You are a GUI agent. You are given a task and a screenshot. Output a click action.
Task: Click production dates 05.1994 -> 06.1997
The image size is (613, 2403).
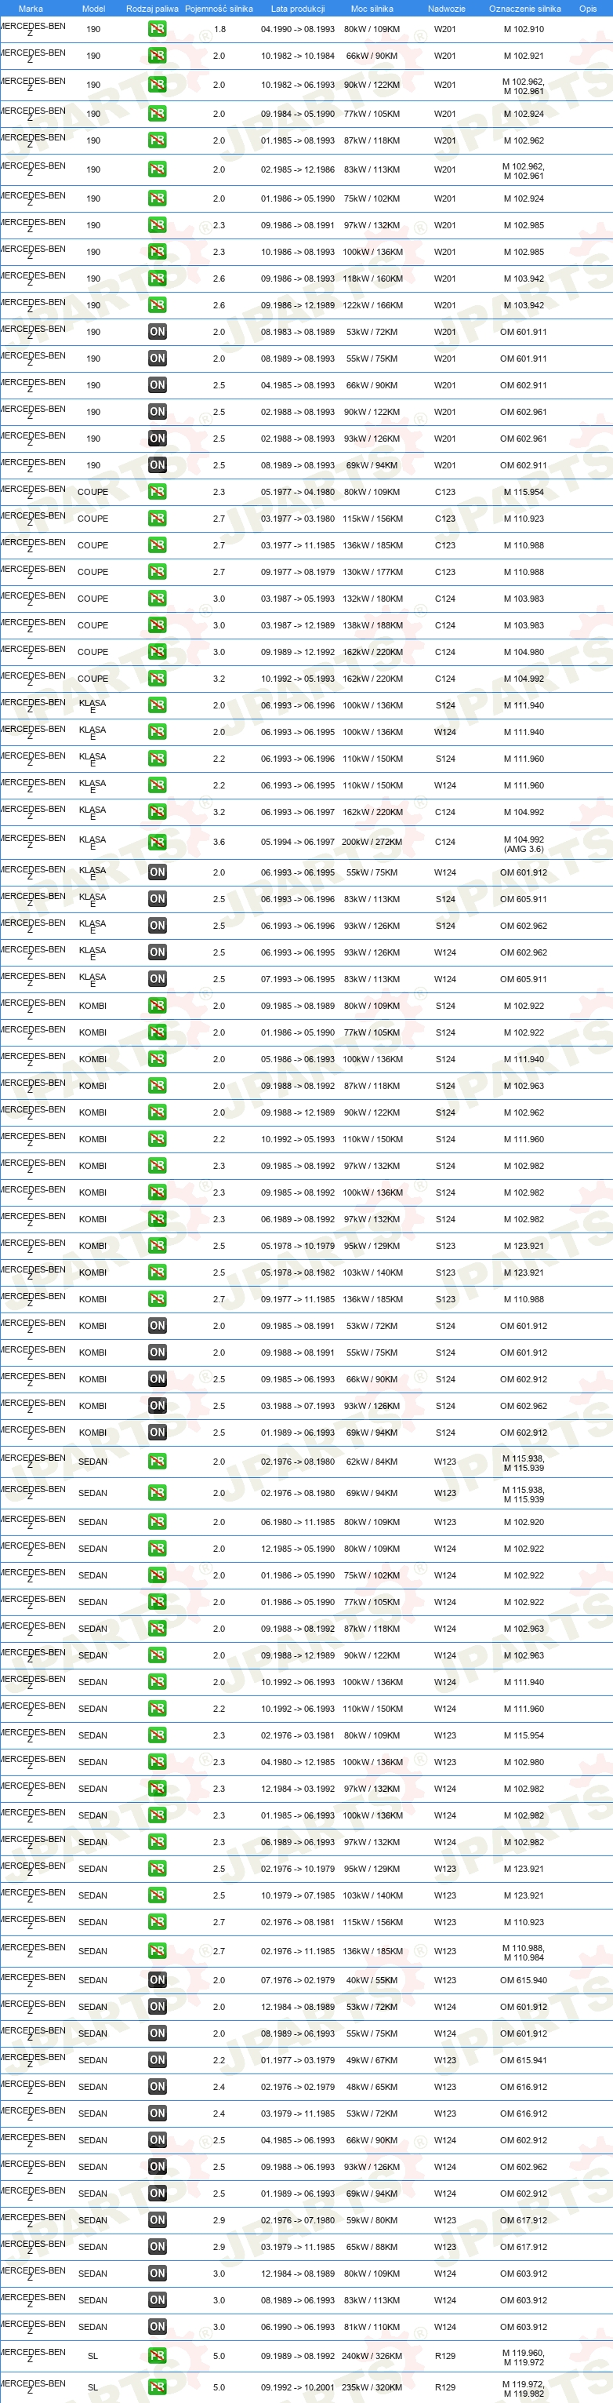point(297,843)
